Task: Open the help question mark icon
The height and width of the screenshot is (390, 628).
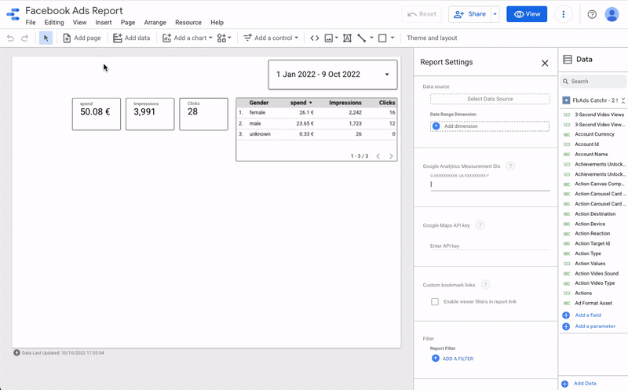Action: [x=592, y=14]
